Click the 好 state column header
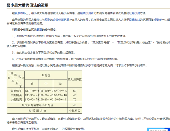Viewport: 170px width, 131px height. click(x=32, y=83)
